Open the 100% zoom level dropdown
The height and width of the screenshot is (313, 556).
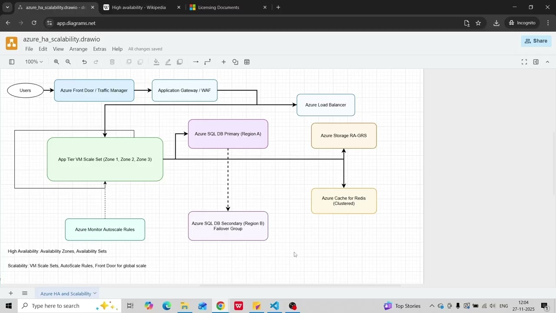pyautogui.click(x=34, y=62)
